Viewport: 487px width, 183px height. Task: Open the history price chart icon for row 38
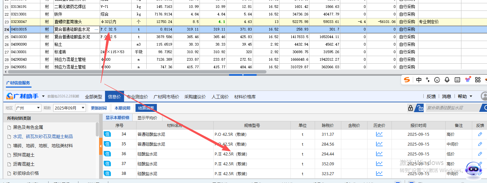(x=379, y=173)
